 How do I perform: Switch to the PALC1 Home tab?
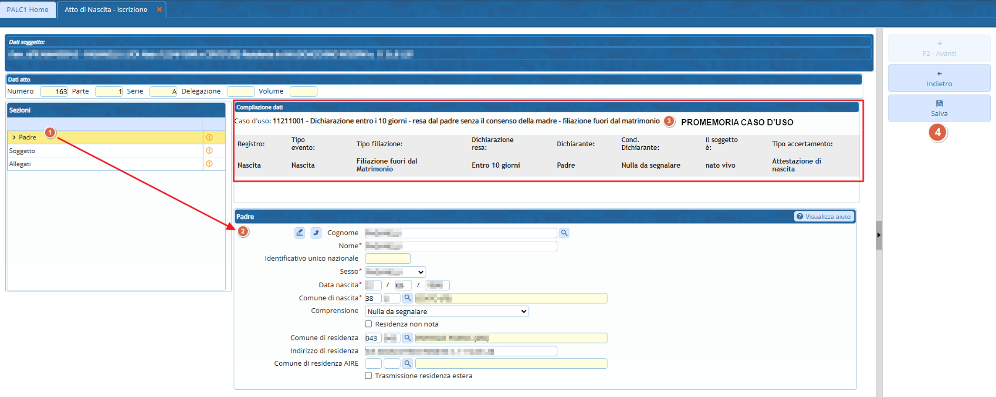pos(27,10)
